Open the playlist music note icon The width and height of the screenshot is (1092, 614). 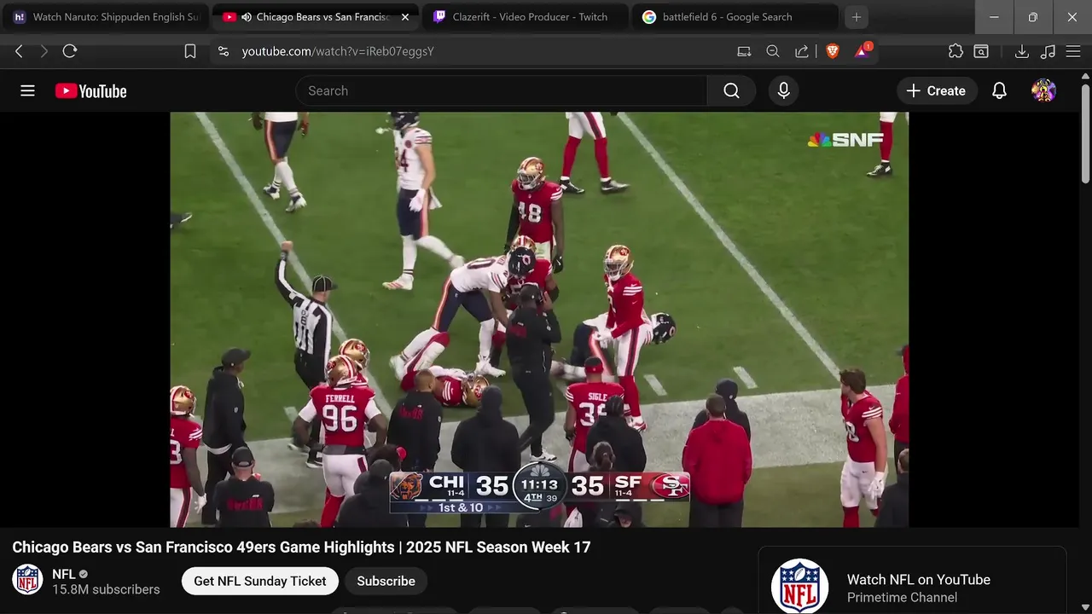click(x=1048, y=51)
